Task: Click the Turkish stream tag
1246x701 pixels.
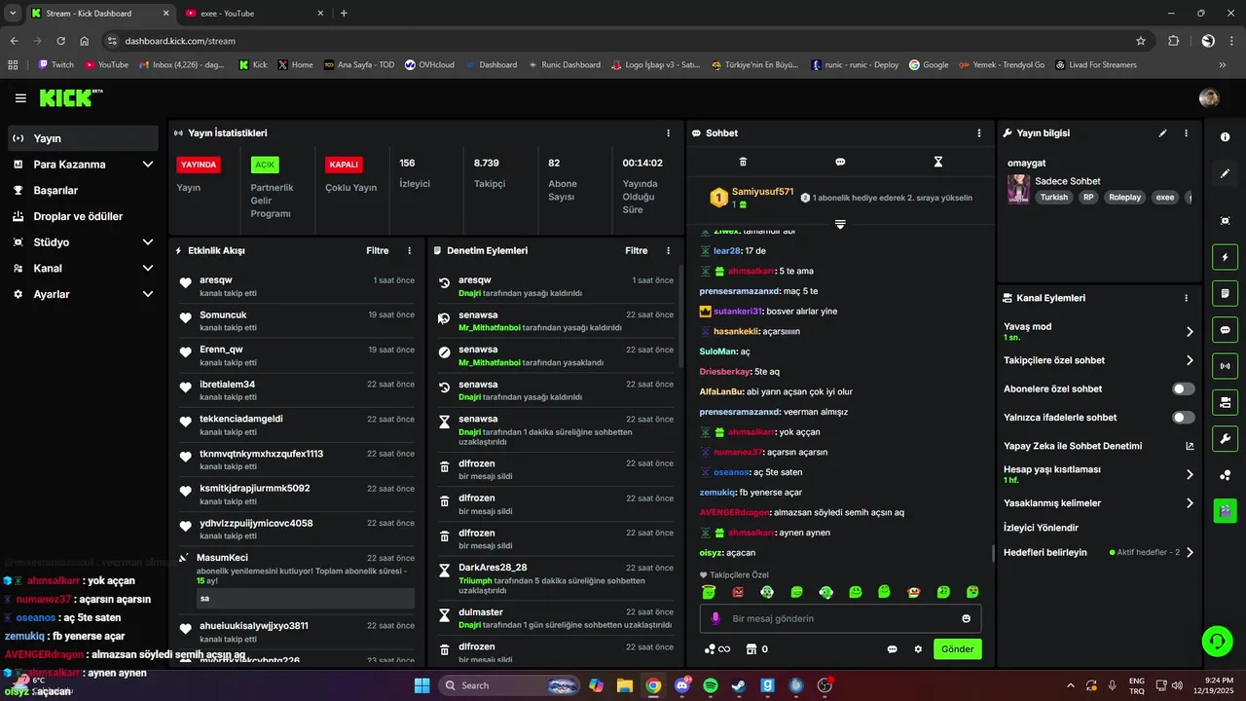Action: click(x=1053, y=197)
